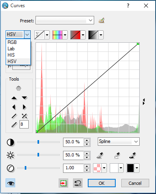Click the black-white value curve channel button
Viewport: 156px width, 194px height.
pyautogui.click(x=93, y=35)
